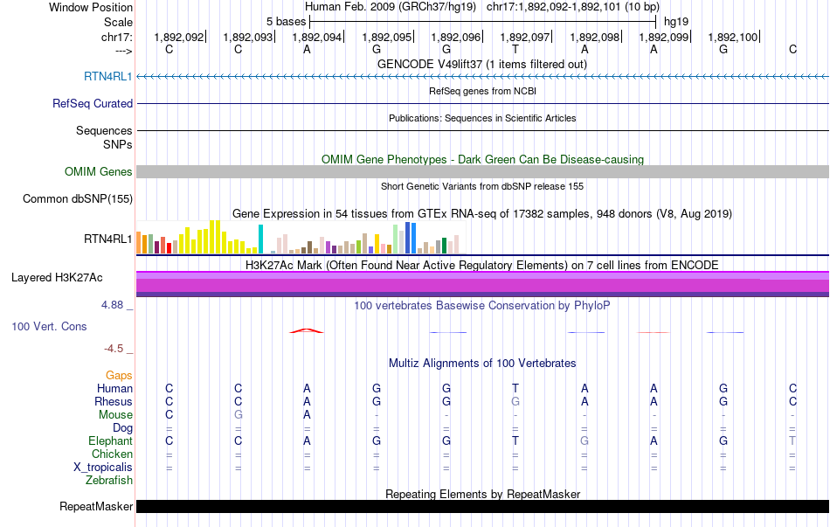Click the RTN4RL1 gene intron arrow line
Screen dimensions: 830x527
[483, 77]
